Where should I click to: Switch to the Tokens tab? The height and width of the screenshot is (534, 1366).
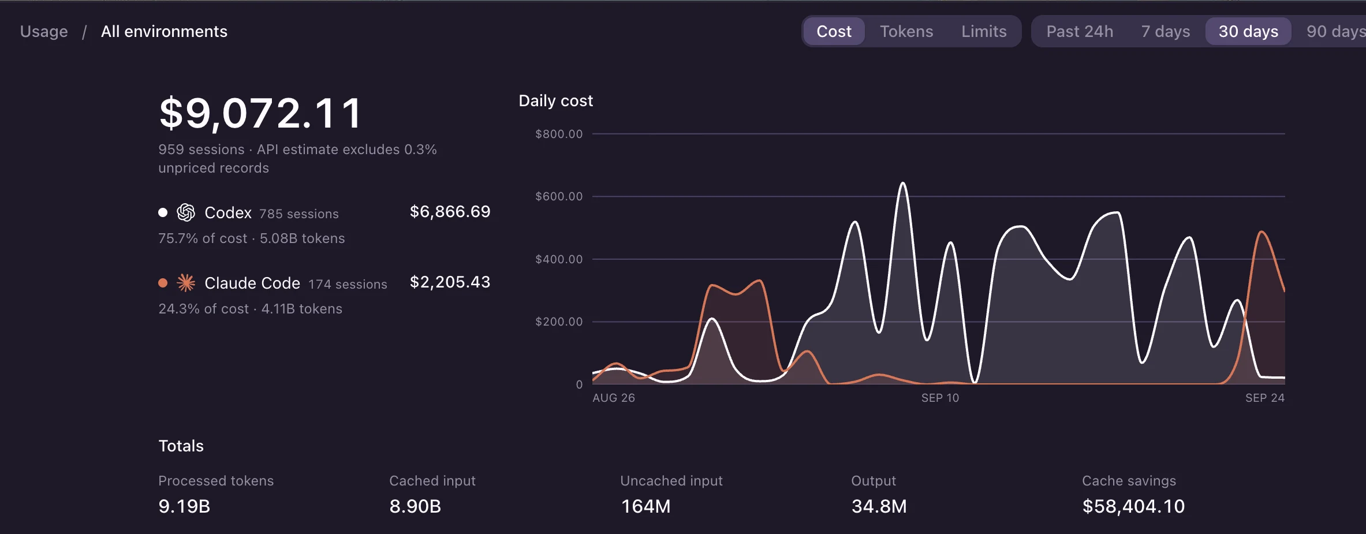click(906, 31)
